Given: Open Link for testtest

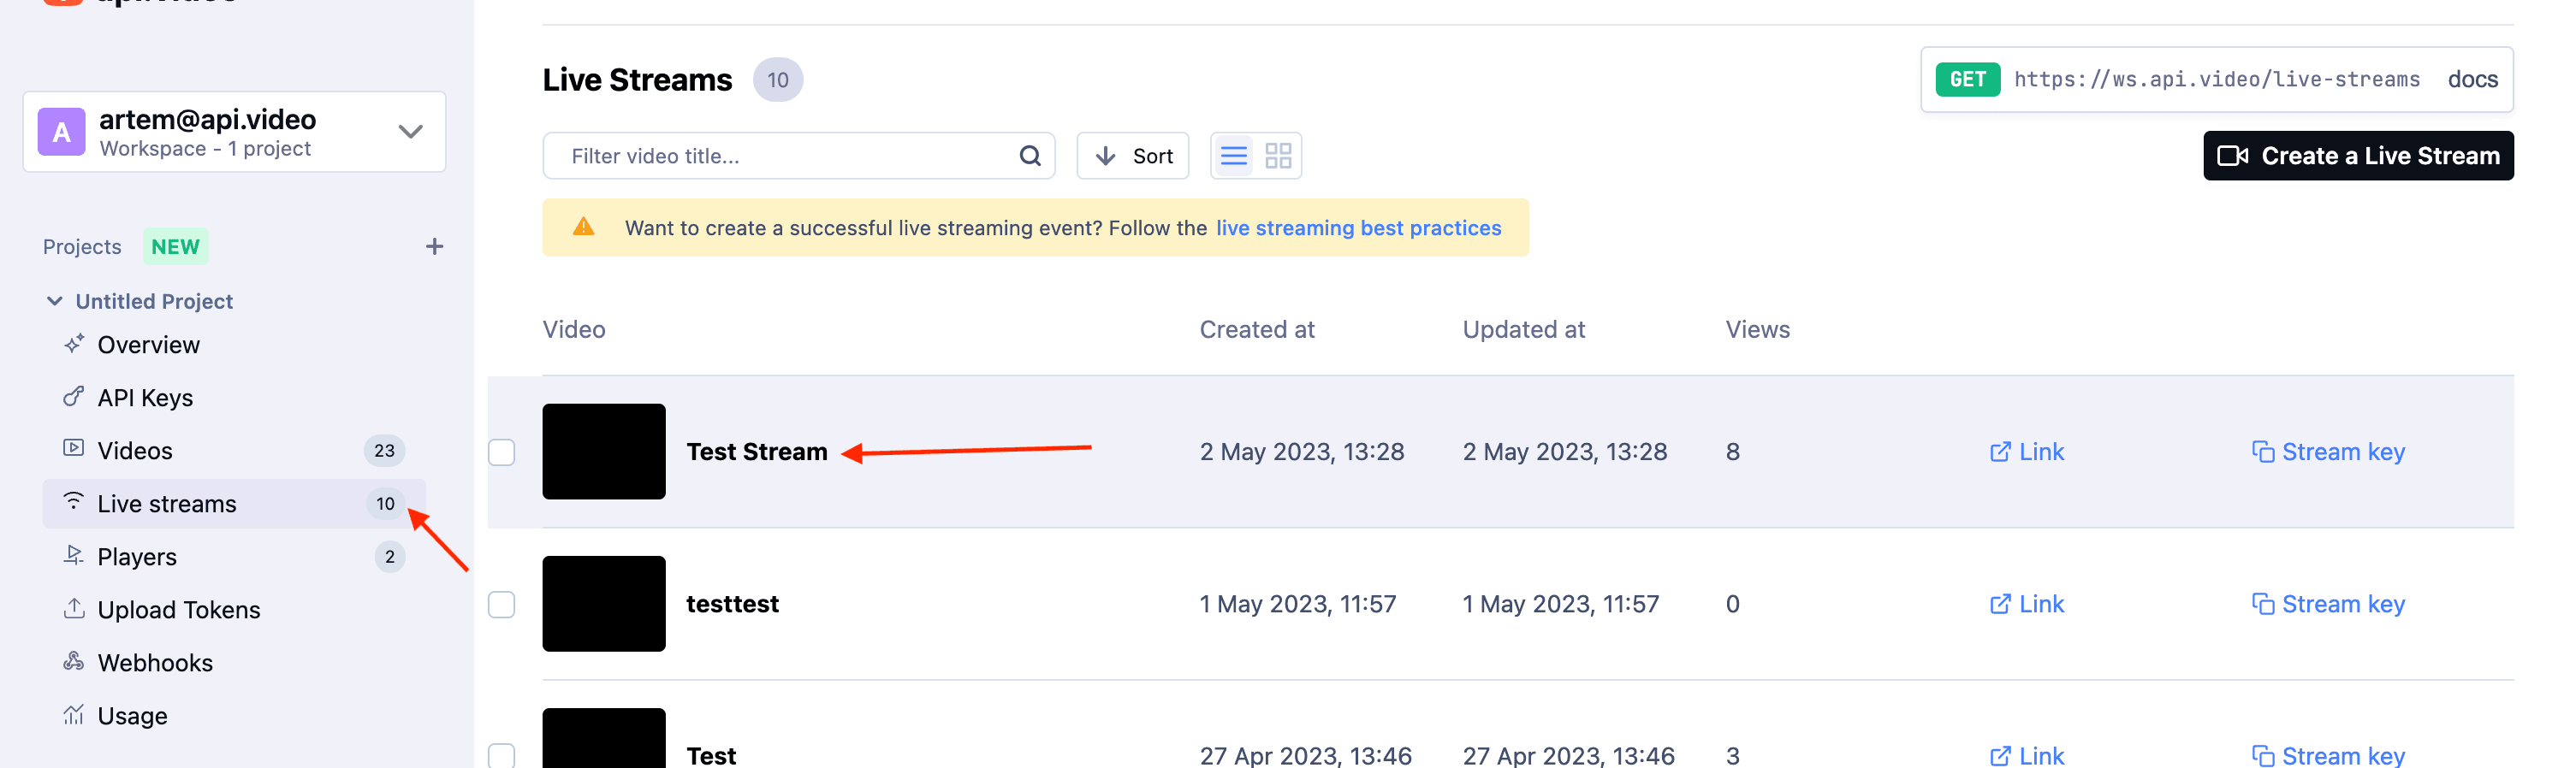Looking at the screenshot, I should point(2027,603).
